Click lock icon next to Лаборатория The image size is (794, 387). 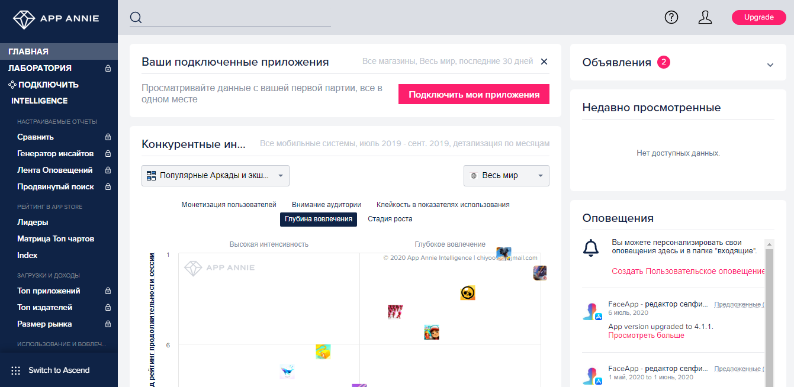[x=108, y=68]
